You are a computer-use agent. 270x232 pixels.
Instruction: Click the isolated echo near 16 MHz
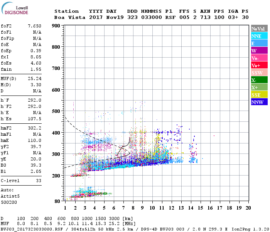pos(214,136)
